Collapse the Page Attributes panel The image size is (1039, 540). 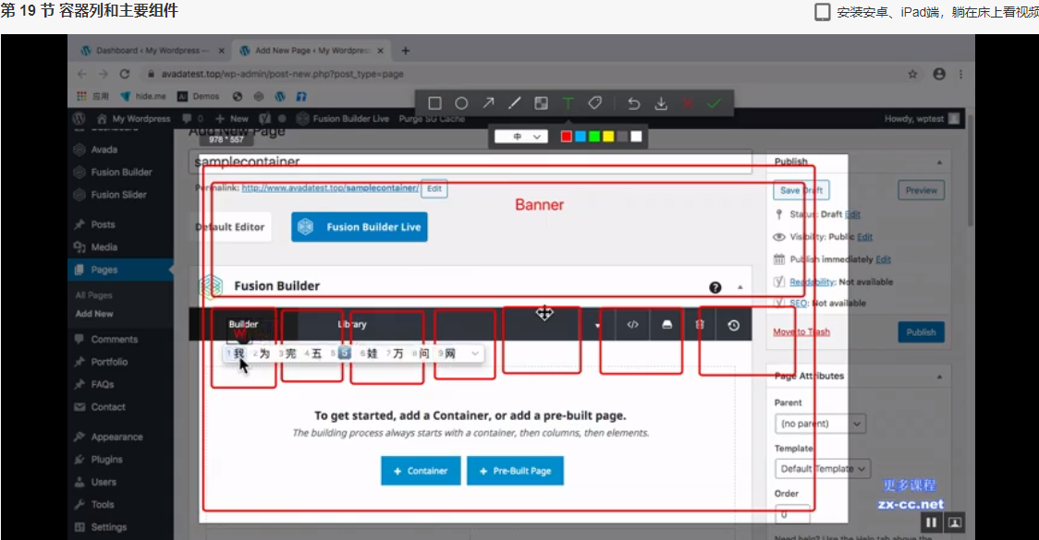pos(939,377)
